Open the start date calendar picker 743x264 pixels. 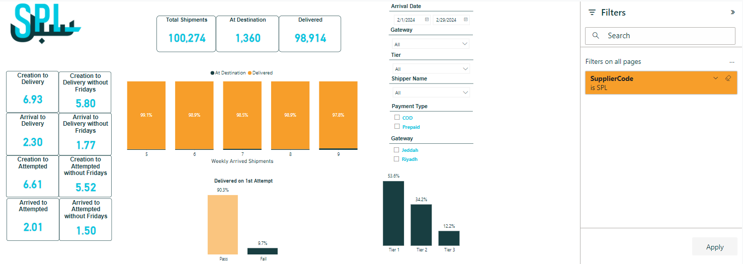(427, 20)
